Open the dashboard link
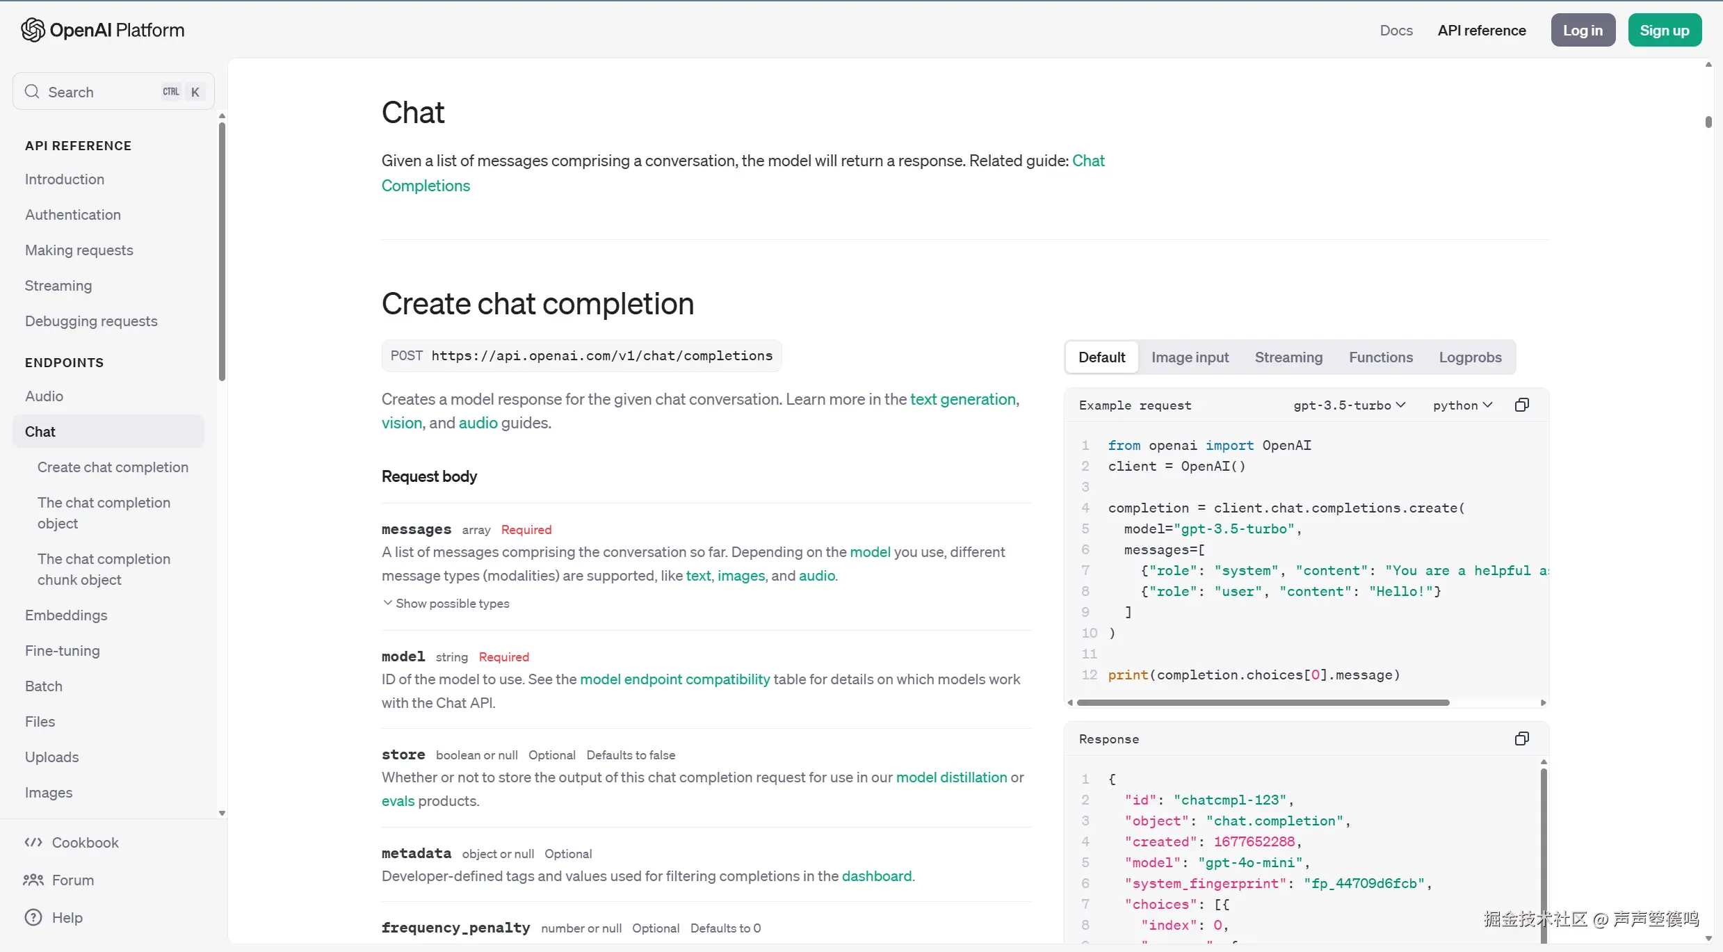 [x=876, y=876]
